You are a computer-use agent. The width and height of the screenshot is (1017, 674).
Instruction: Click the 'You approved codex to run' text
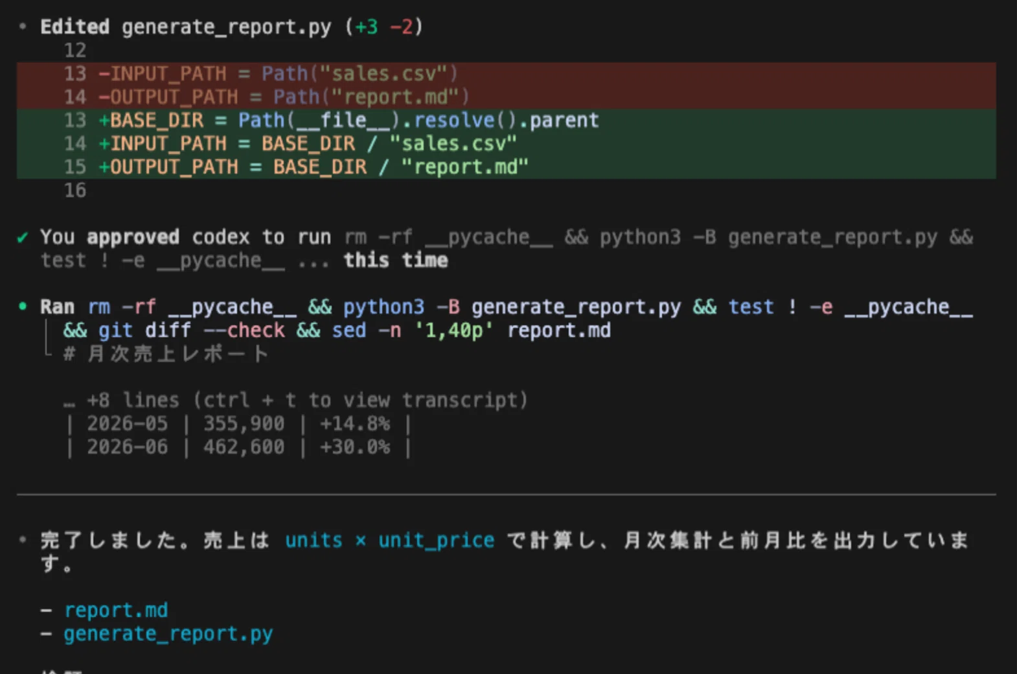[x=185, y=237]
